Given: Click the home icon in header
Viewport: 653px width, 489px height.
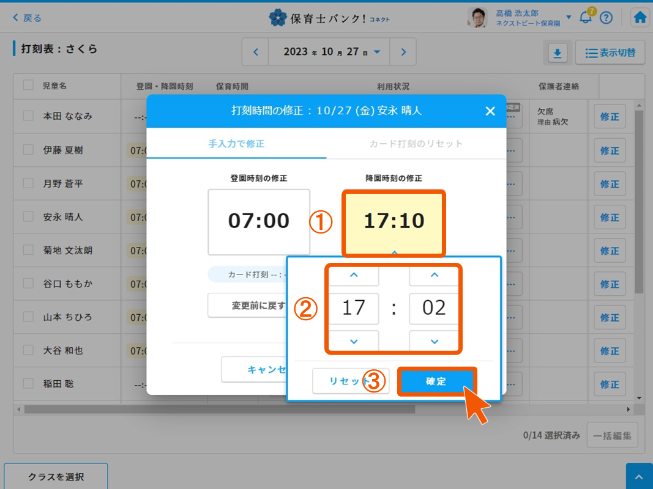Looking at the screenshot, I should pyautogui.click(x=640, y=18).
